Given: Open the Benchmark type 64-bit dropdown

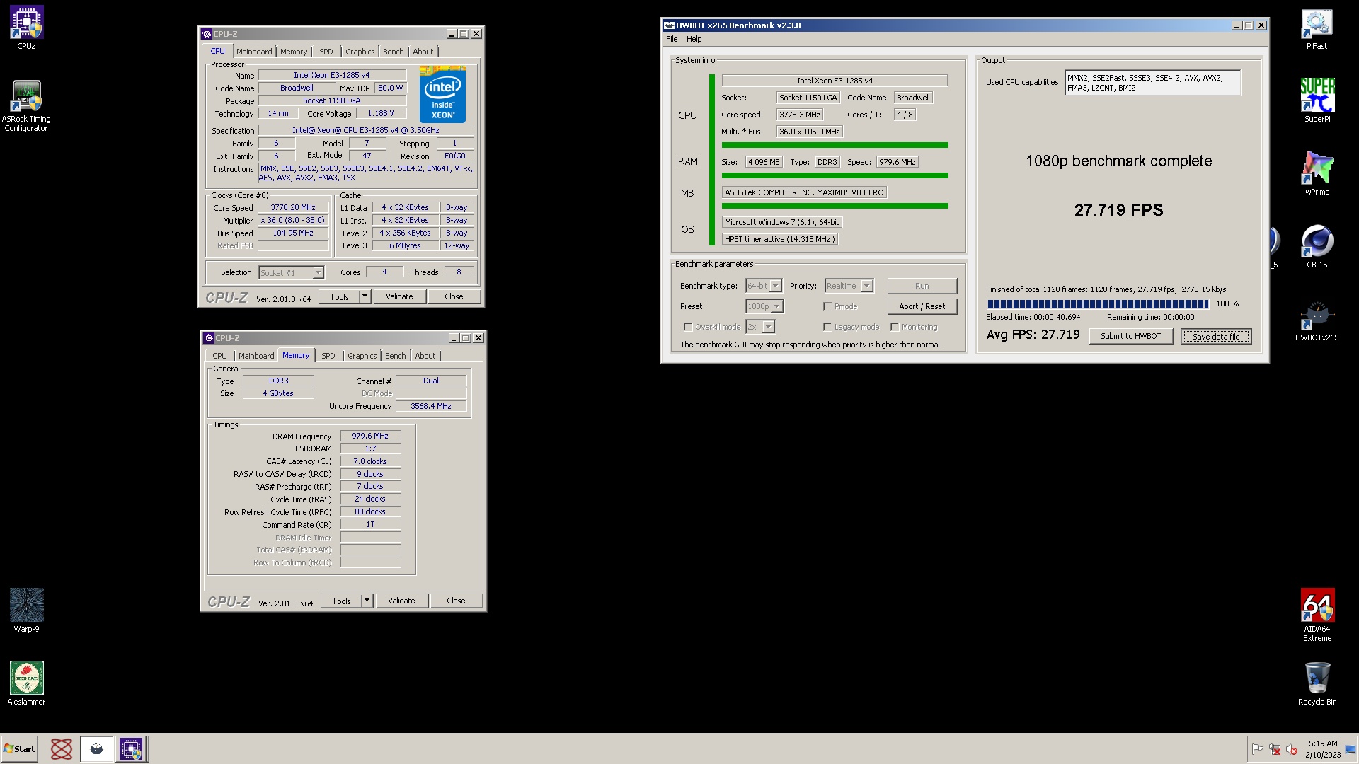Looking at the screenshot, I should tap(775, 286).
